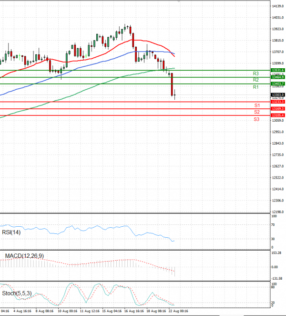This screenshot has width=286, height=316.
Task: Click the 12522.0 price scale value
Action: click(x=278, y=178)
